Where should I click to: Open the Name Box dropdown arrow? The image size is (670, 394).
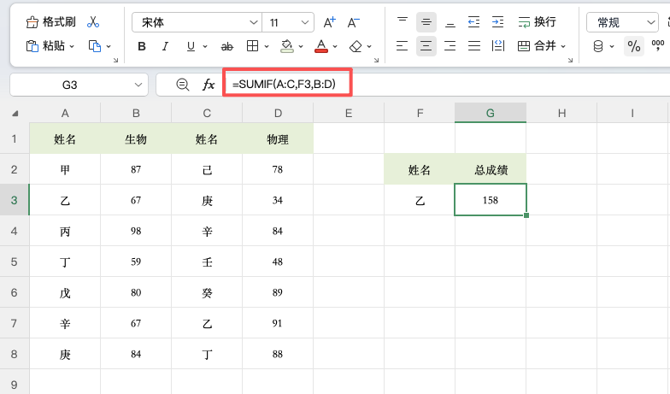pyautogui.click(x=138, y=85)
